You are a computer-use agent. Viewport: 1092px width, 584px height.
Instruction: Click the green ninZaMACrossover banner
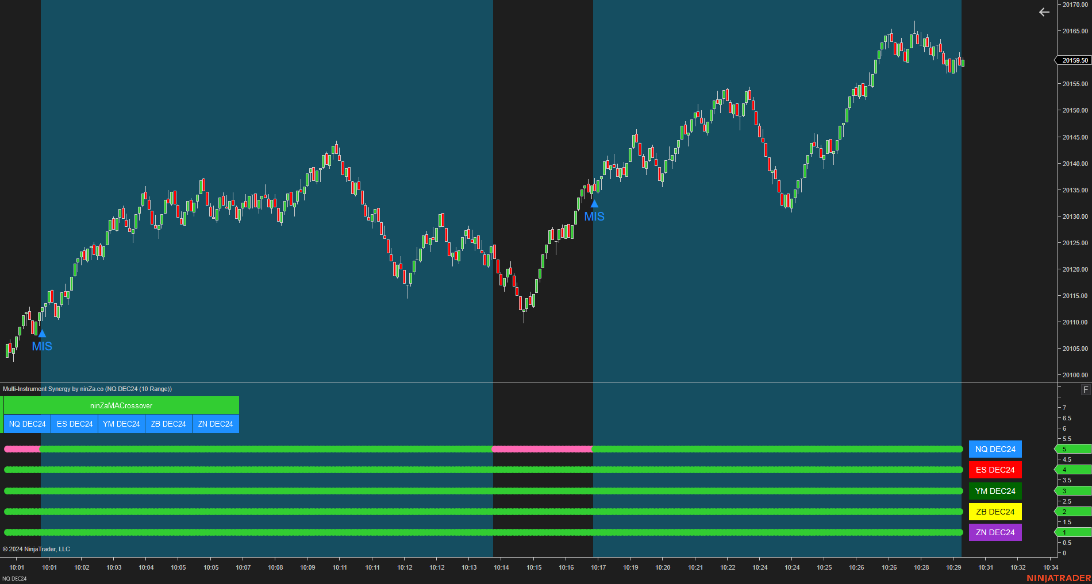point(121,405)
